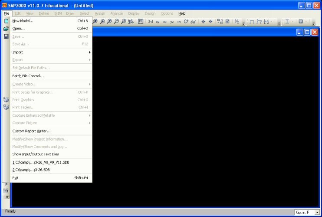Screen dimensions: 322x217
Task: Choose Exit from the File menu
Action: (x=51, y=178)
